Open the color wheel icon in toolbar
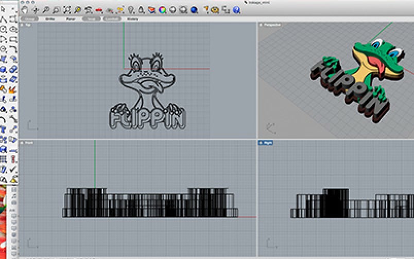Viewport: 414px width, 259px height. click(x=162, y=9)
